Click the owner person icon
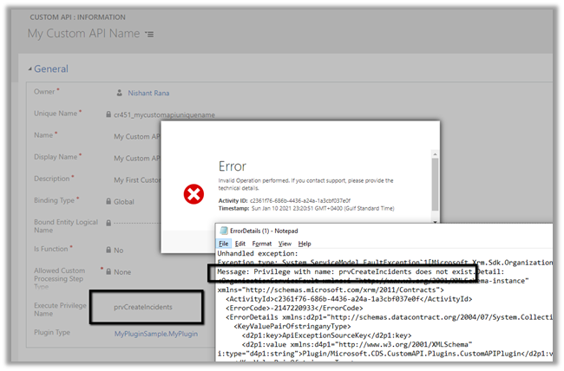The image size is (564, 371). 120,90
